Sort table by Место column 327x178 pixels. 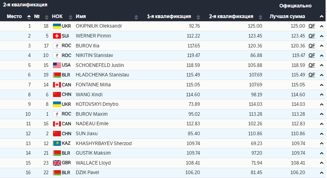(29, 17)
